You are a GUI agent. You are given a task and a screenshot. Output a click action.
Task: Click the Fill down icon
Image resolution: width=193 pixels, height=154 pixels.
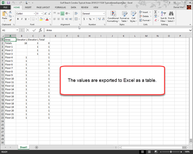coord(156,16)
